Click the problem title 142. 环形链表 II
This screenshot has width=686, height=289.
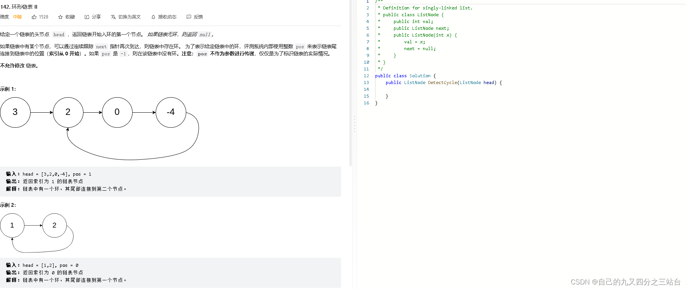coord(19,7)
